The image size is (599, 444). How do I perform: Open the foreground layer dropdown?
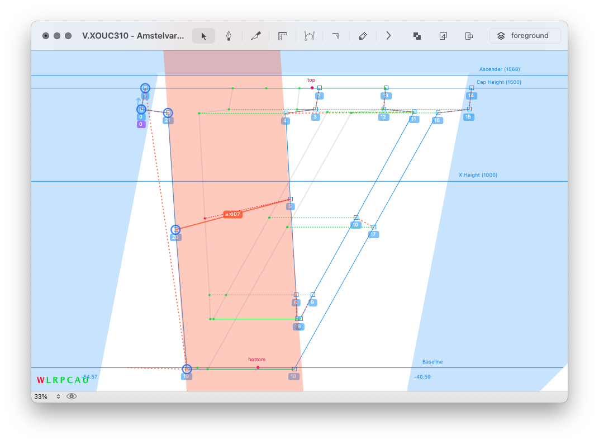525,36
